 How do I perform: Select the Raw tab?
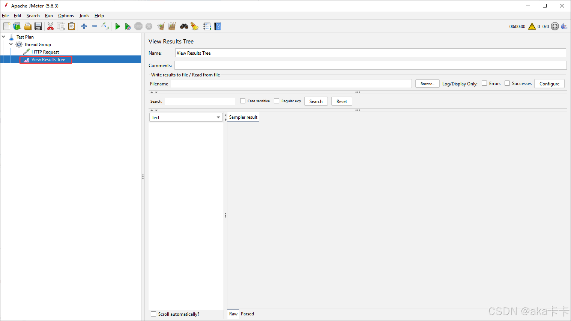click(233, 314)
